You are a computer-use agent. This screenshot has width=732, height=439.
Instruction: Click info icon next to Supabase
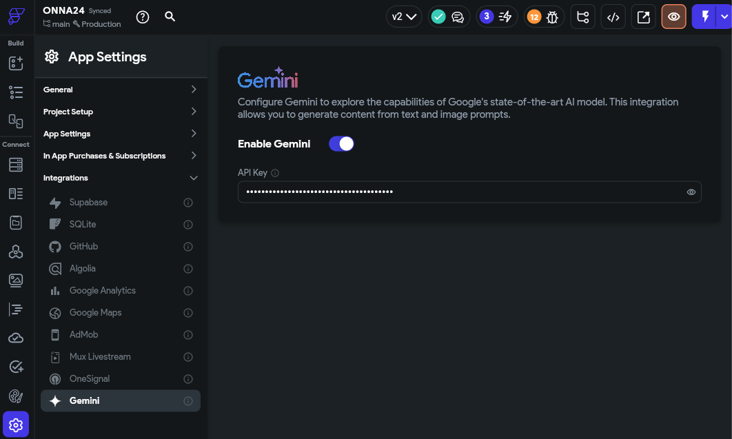188,203
